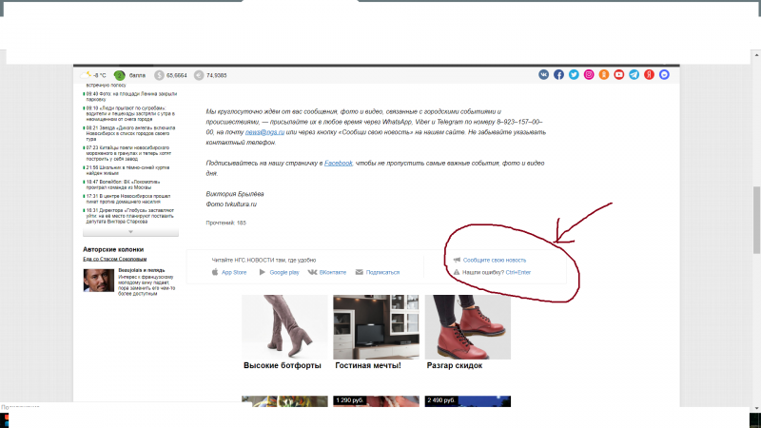Open 'Разгар скидок' red boots thumbnail
Image resolution: width=761 pixels, height=428 pixels.
467,326
